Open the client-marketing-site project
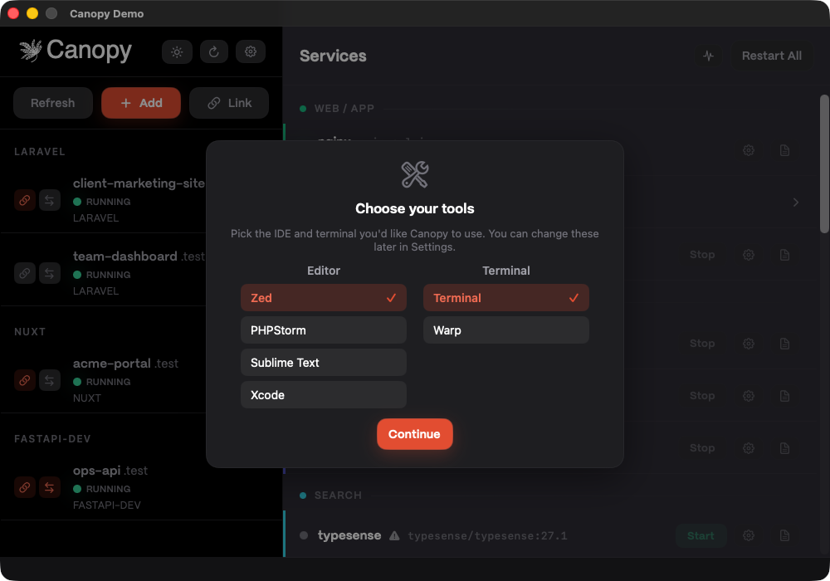Image resolution: width=830 pixels, height=581 pixels. [x=139, y=183]
